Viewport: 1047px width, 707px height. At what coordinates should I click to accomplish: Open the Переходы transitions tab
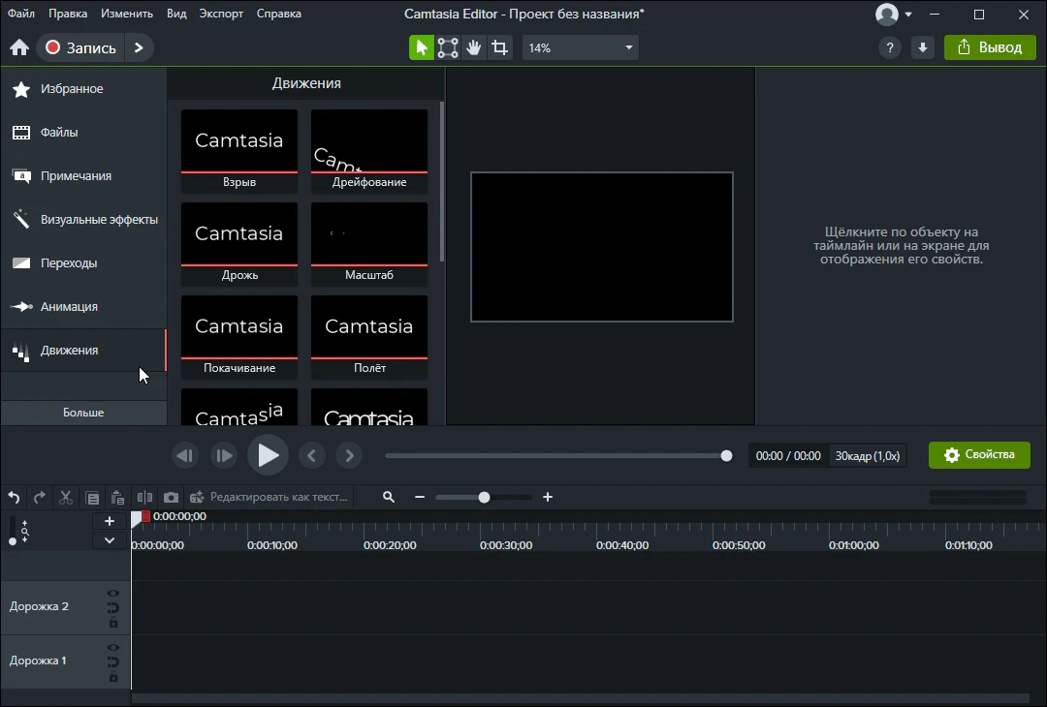pos(83,262)
